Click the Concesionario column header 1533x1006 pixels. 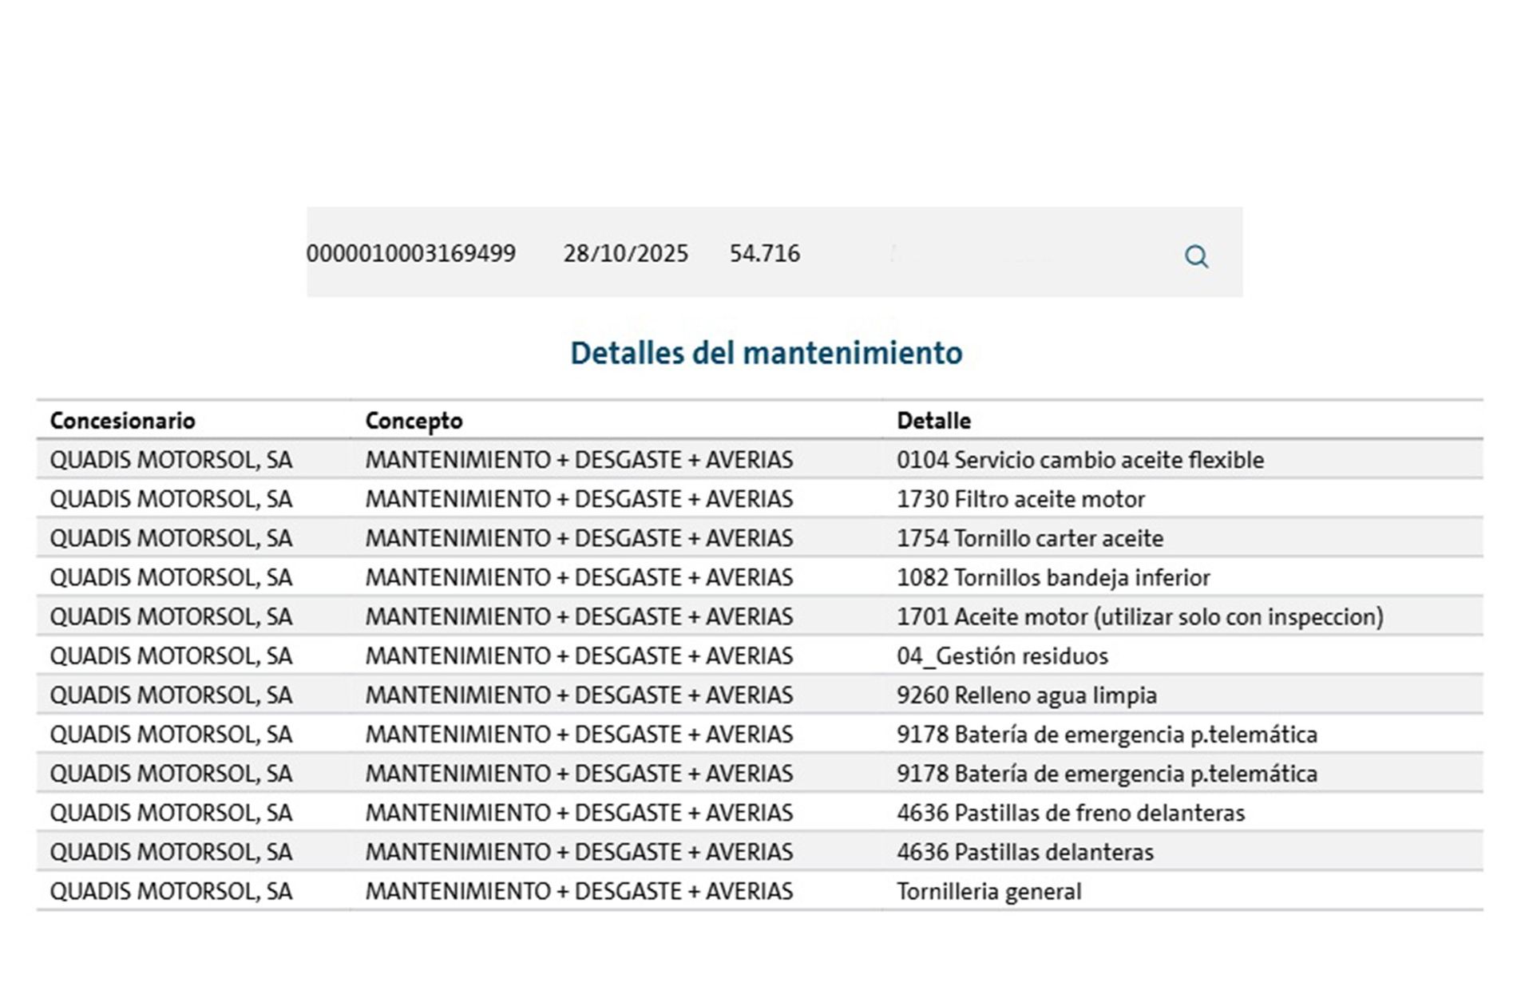(122, 421)
